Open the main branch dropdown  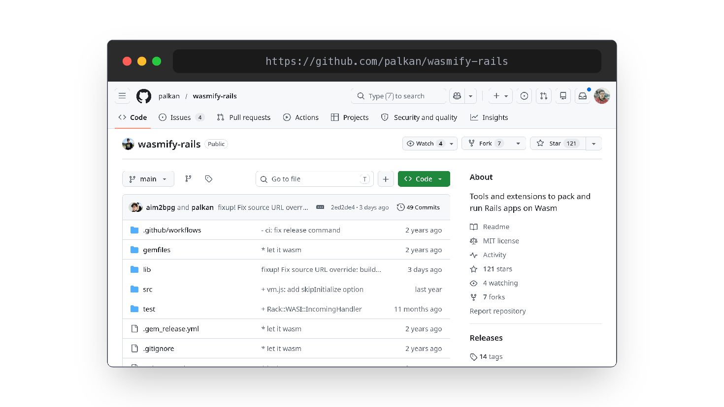pyautogui.click(x=148, y=179)
